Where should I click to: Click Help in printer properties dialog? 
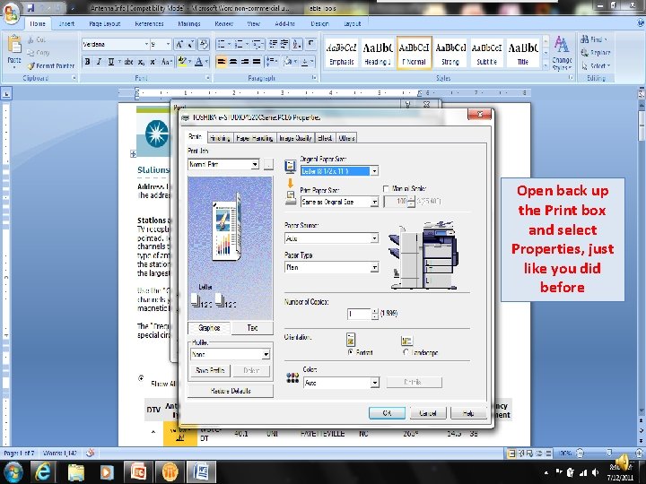point(468,413)
